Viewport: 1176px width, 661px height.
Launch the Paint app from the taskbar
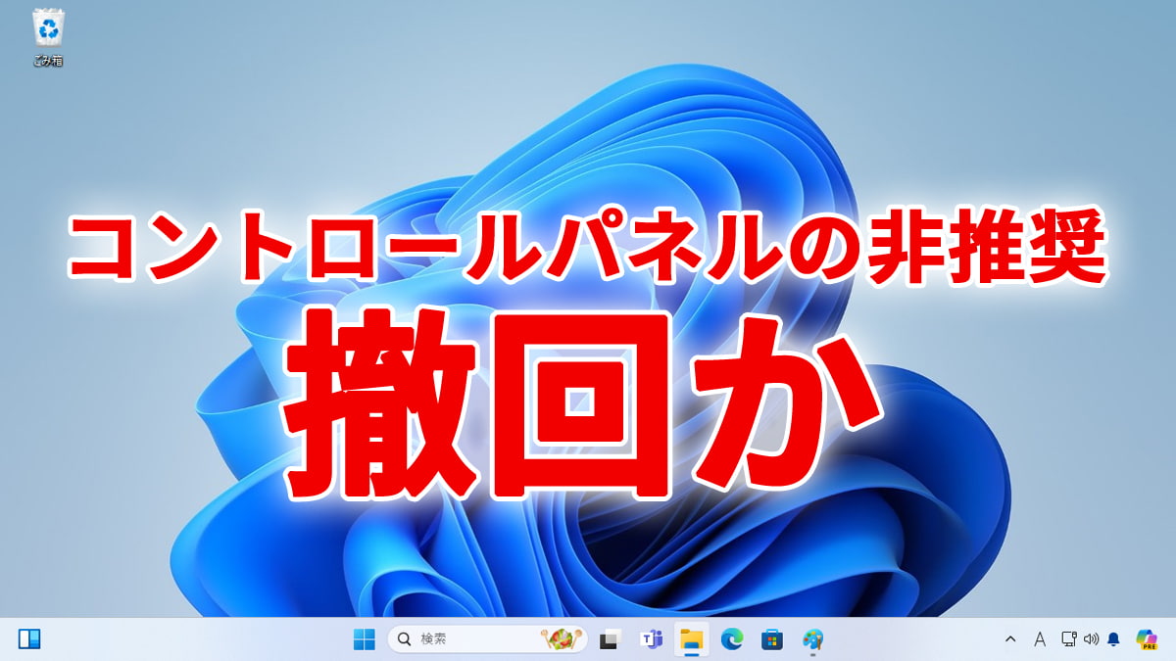[812, 639]
